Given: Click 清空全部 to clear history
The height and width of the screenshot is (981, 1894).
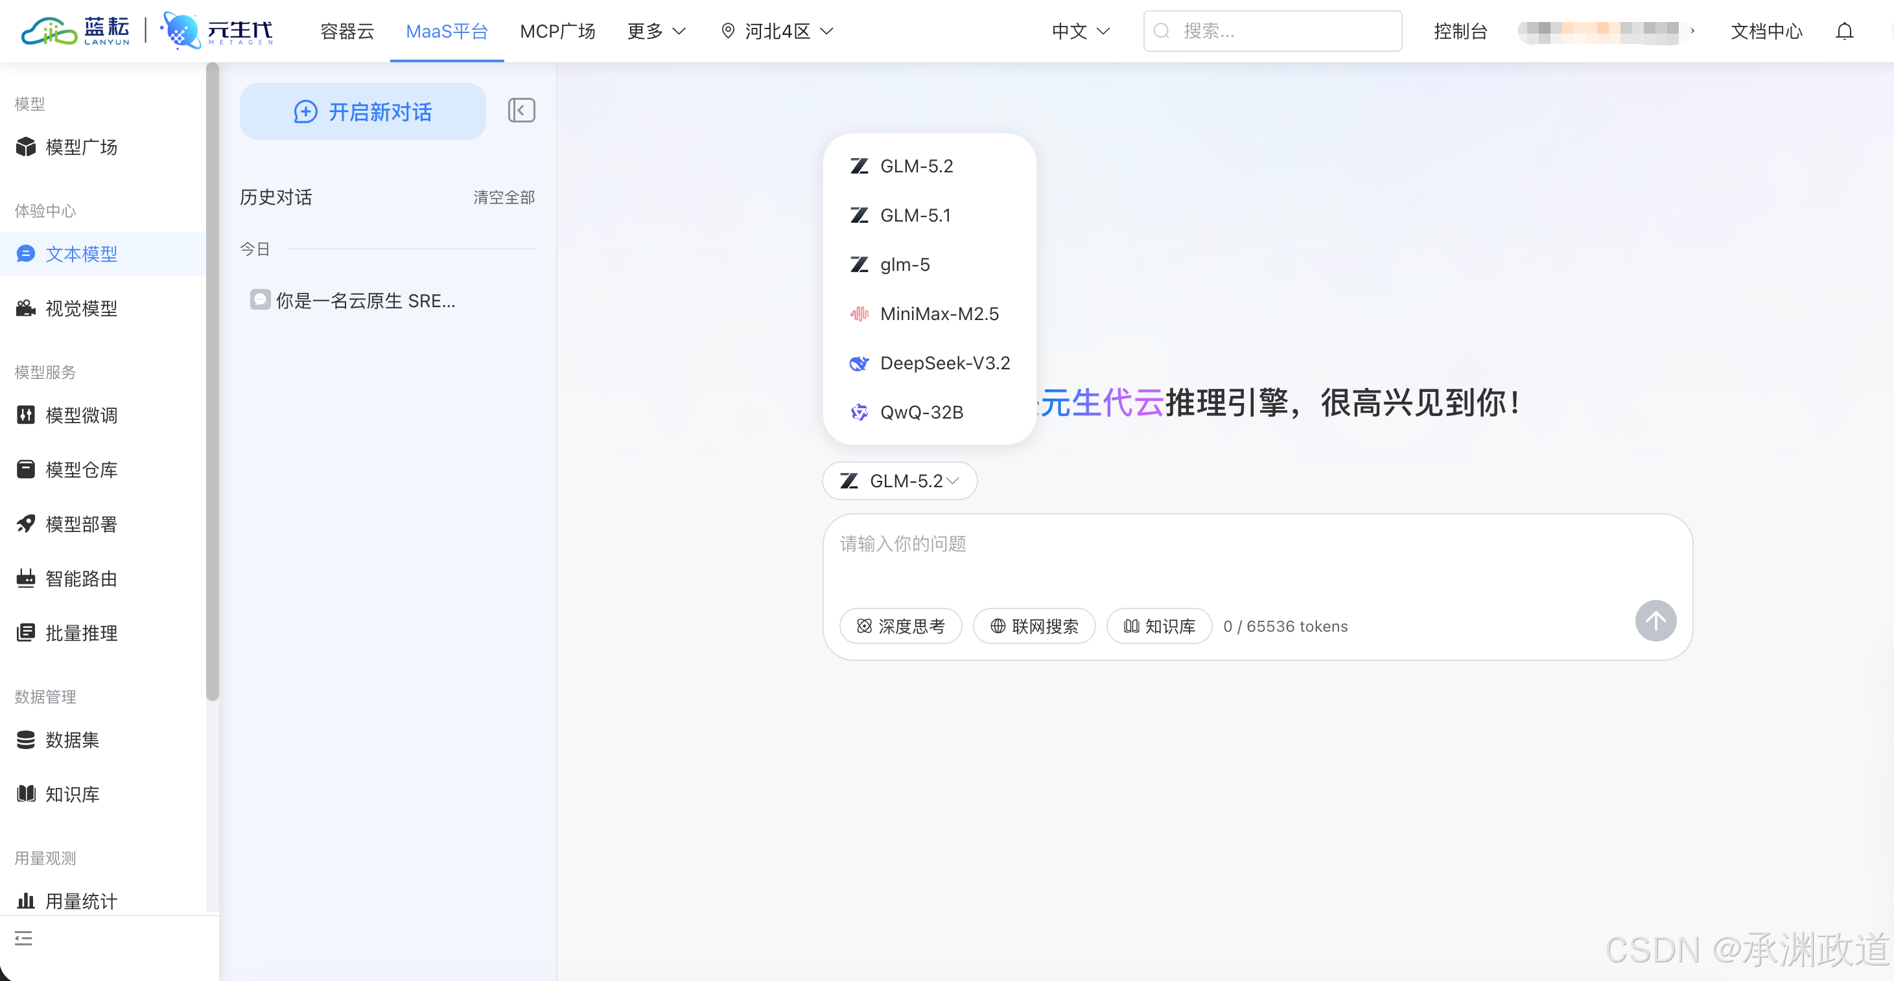Looking at the screenshot, I should [x=504, y=197].
